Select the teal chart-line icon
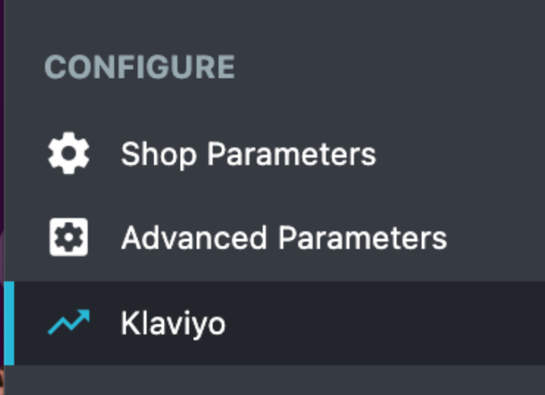This screenshot has height=395, width=545. pos(69,323)
